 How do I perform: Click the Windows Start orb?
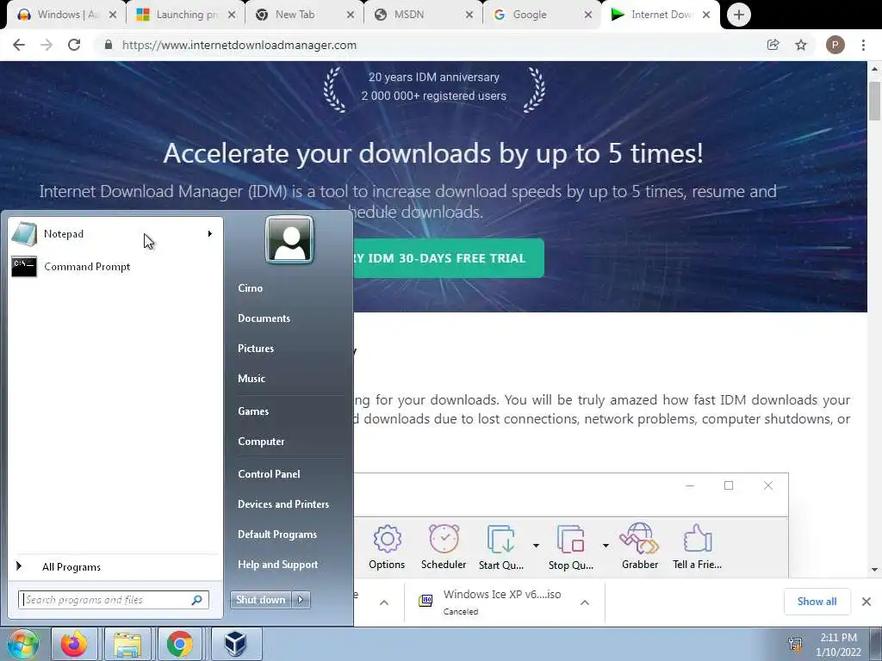[23, 644]
